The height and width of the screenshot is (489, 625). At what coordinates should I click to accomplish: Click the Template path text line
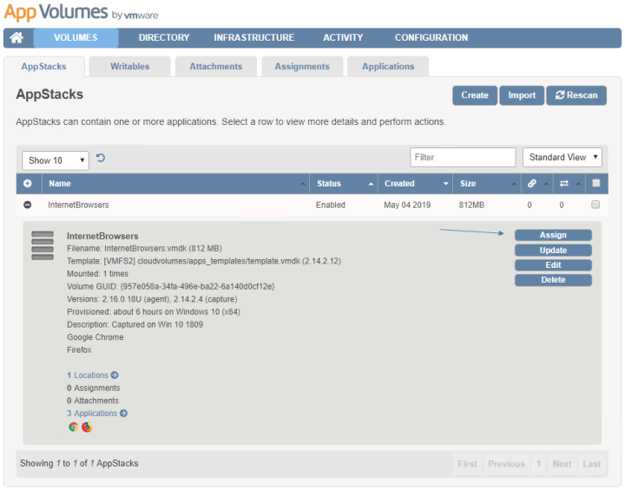coord(204,261)
